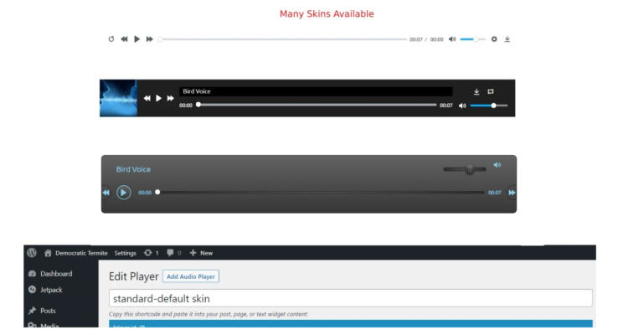Screen dimensions: 618x335
Task: Click Add Audio Player button
Action: (190, 276)
